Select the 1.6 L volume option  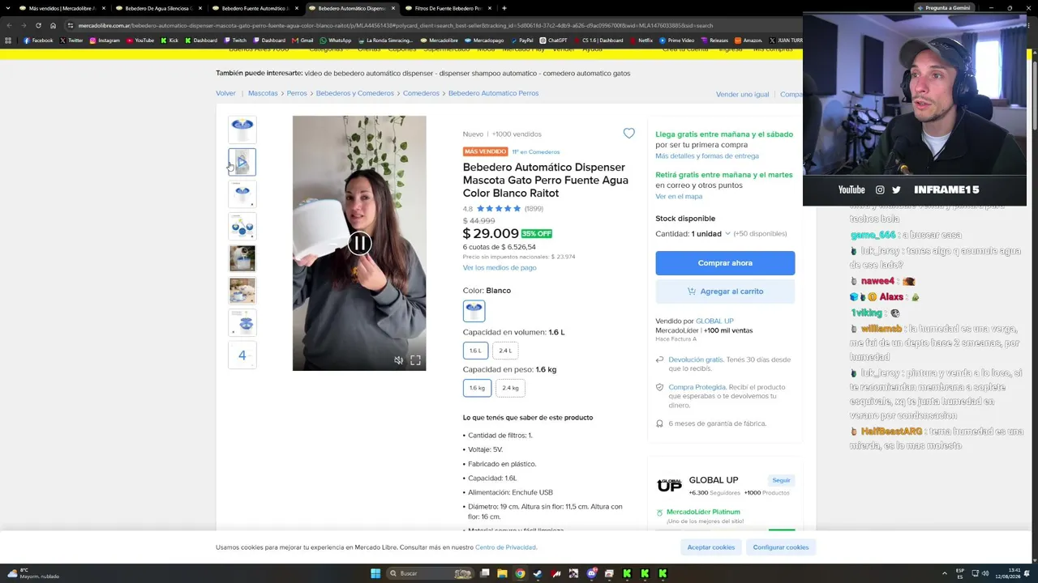475,351
